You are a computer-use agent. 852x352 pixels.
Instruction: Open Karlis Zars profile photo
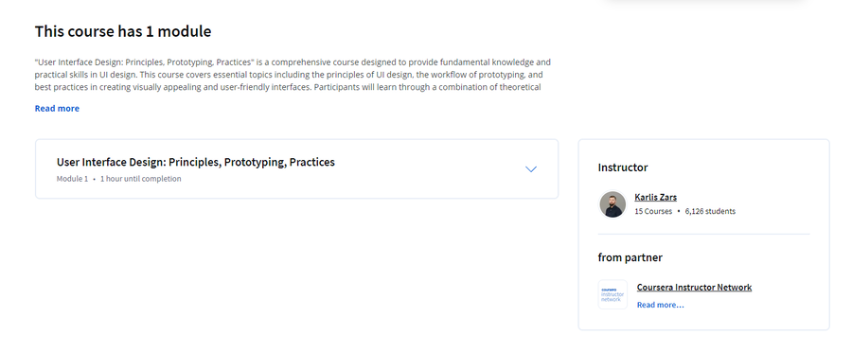coord(612,204)
